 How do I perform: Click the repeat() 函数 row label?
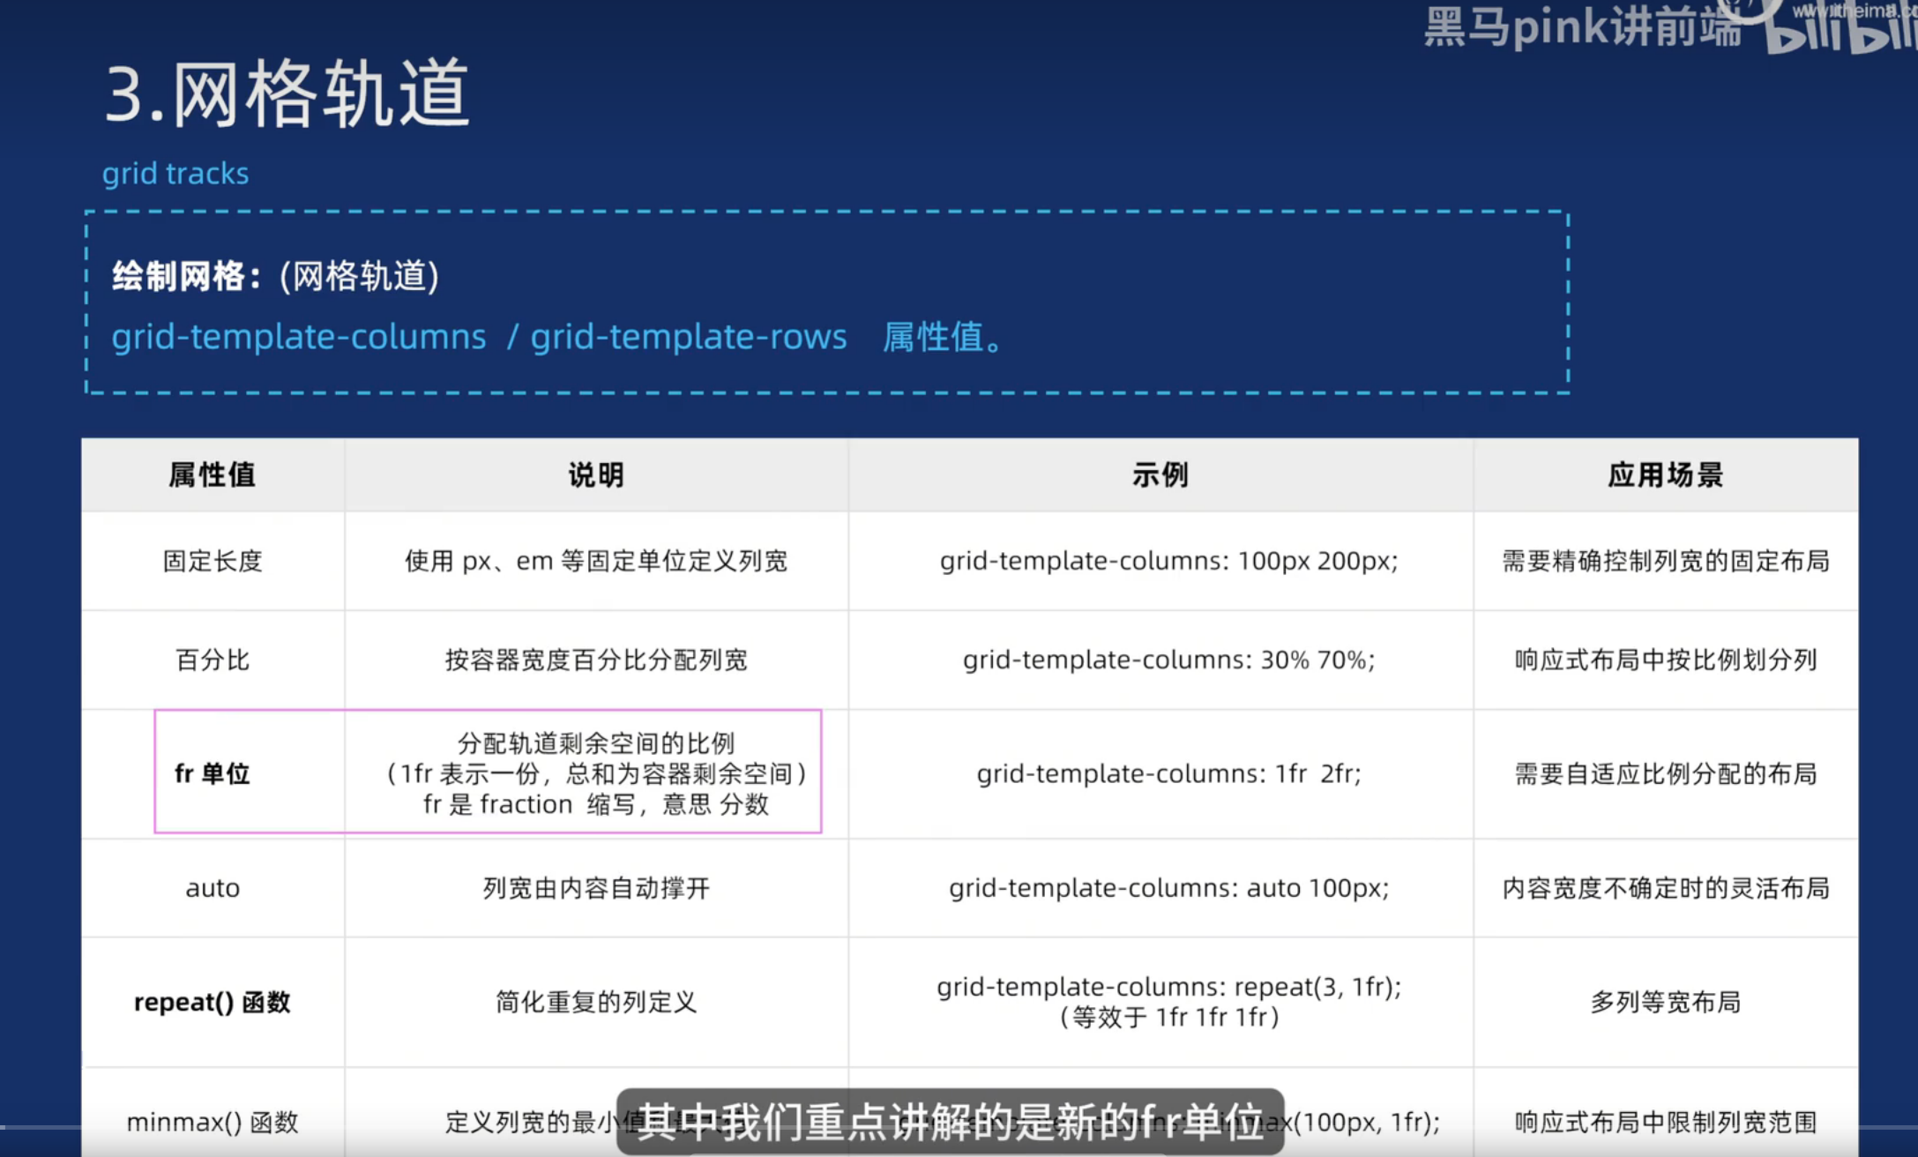coord(213,1002)
